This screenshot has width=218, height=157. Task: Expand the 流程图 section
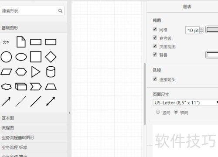click(x=34, y=128)
